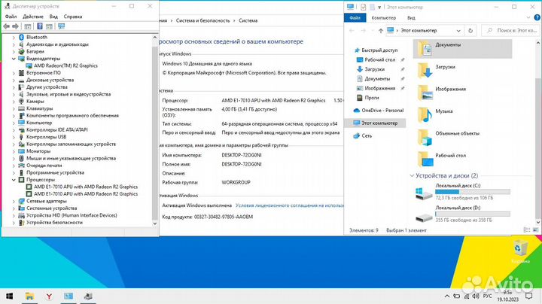Select Сеть in Explorer sidebar

click(x=363, y=135)
